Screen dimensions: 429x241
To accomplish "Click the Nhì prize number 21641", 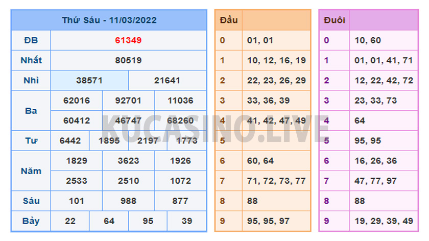I will [167, 81].
